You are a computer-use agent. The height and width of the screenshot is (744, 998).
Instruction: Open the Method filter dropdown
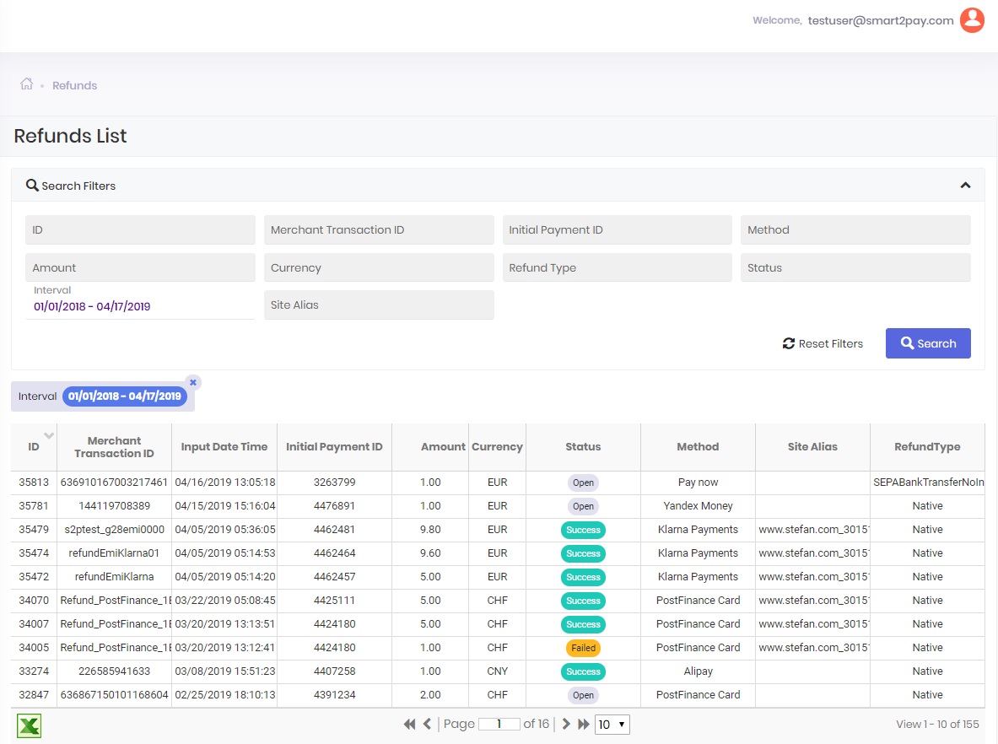point(855,229)
